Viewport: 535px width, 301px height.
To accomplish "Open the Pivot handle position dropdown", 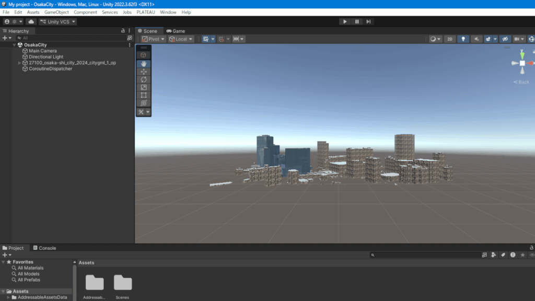I will pyautogui.click(x=153, y=39).
